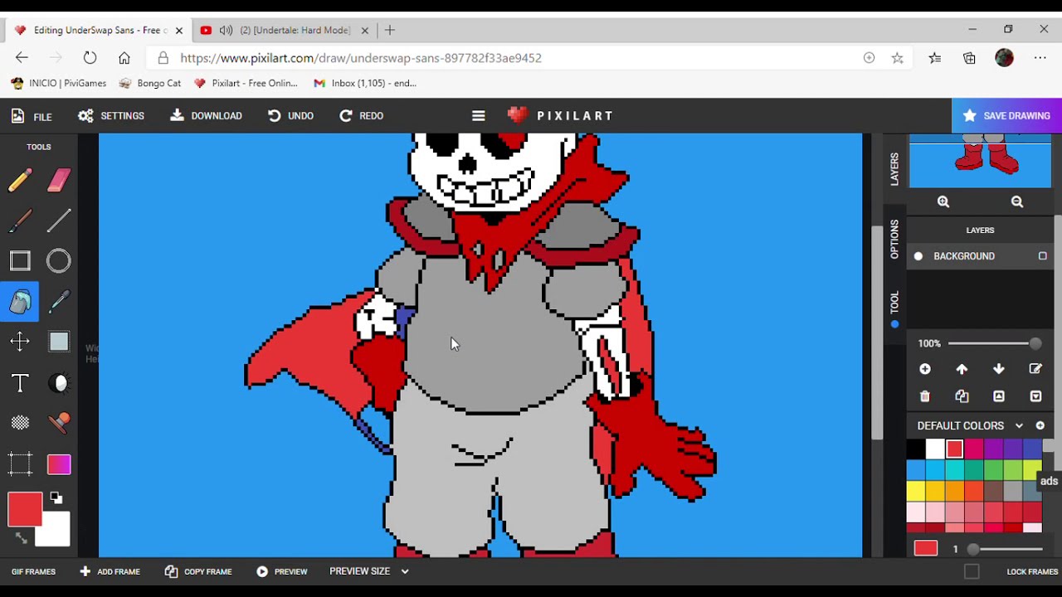
Task: Select the dotted Selection marquee tool
Action: point(20,464)
